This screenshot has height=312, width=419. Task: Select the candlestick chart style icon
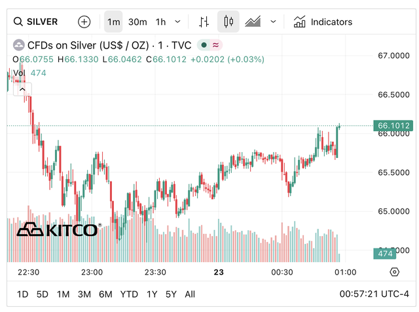(228, 22)
